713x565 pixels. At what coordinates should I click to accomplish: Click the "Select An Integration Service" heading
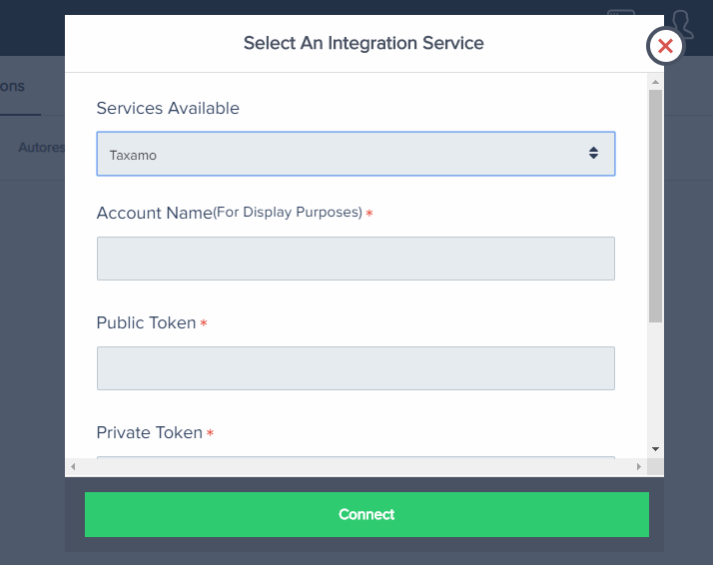coord(363,43)
